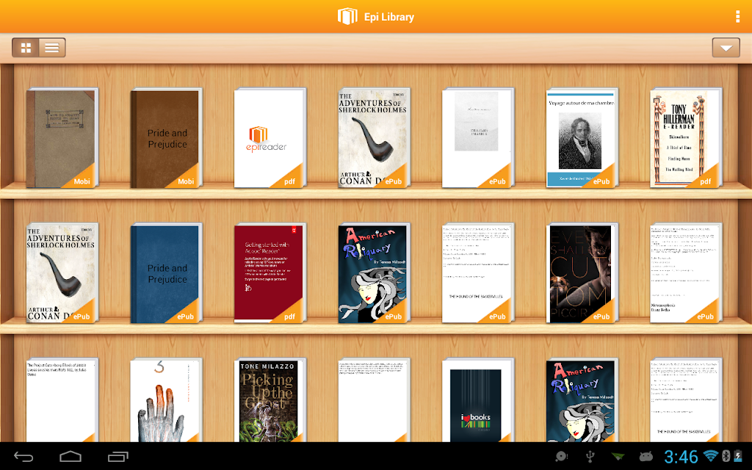The image size is (752, 470).
Task: Tap the Android debug robot icon
Action: click(646, 456)
